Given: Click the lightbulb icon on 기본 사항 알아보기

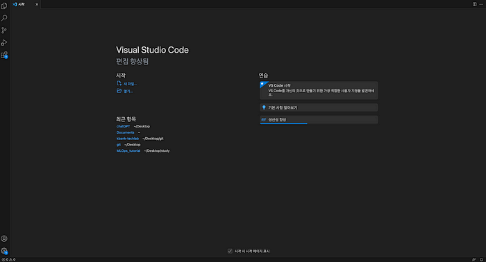Looking at the screenshot, I should (x=264, y=107).
